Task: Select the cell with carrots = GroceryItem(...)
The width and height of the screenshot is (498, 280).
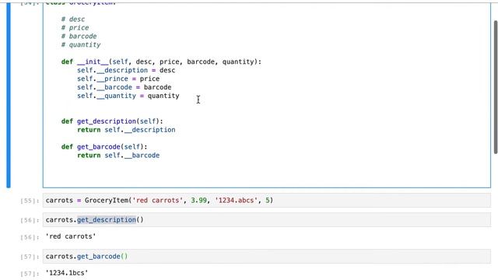Action: click(267, 201)
